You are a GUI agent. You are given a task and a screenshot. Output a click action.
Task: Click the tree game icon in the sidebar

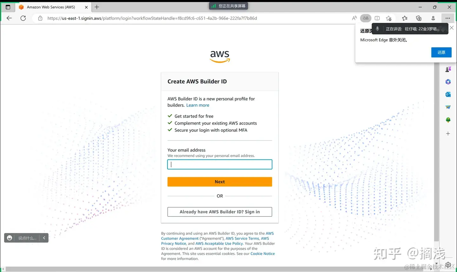[x=448, y=120]
